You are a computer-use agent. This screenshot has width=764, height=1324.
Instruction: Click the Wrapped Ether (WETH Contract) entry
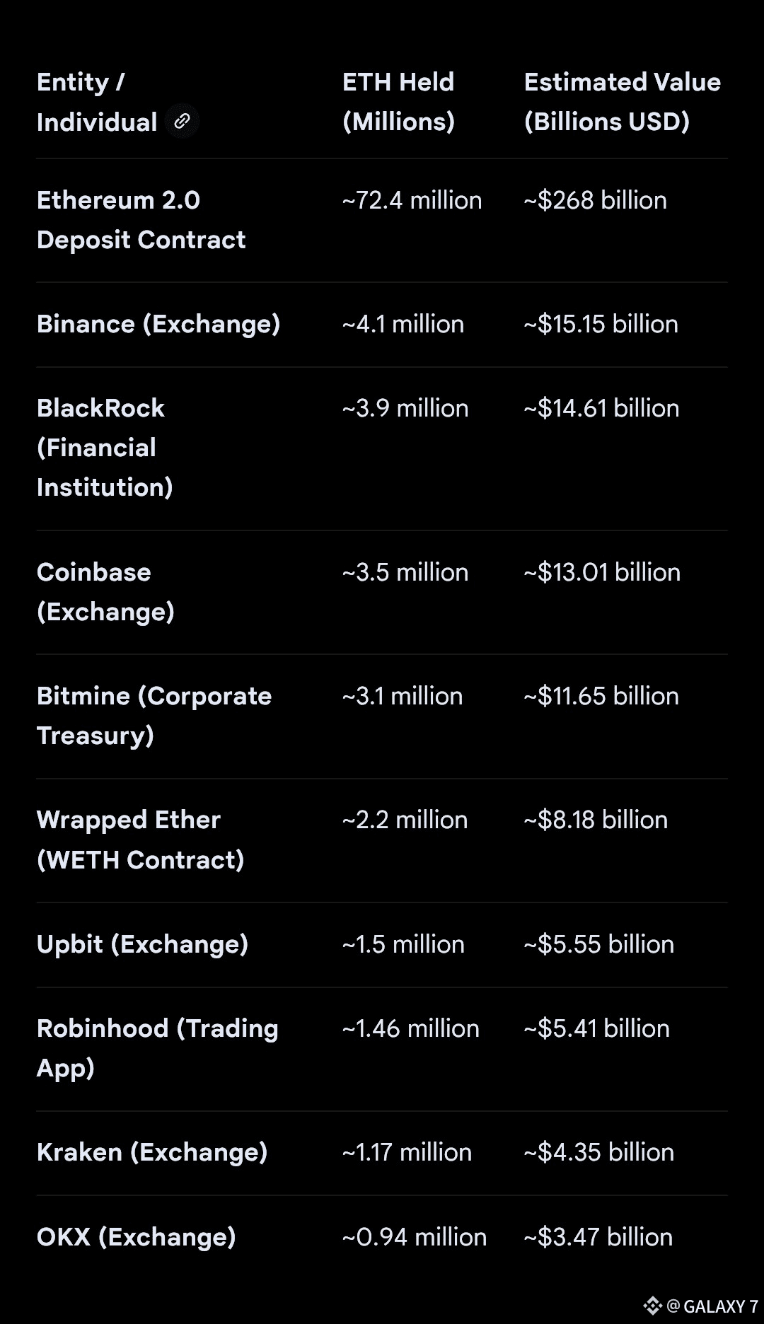click(x=140, y=840)
